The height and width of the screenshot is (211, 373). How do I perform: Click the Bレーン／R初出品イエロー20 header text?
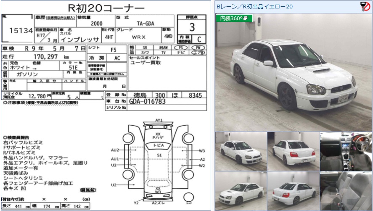254,6
